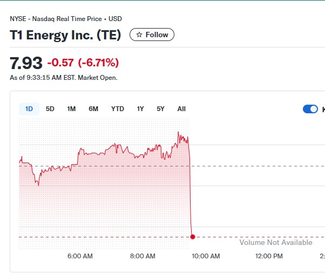Choose the 6M time range
Image resolution: width=325 pixels, height=280 pixels.
click(93, 109)
